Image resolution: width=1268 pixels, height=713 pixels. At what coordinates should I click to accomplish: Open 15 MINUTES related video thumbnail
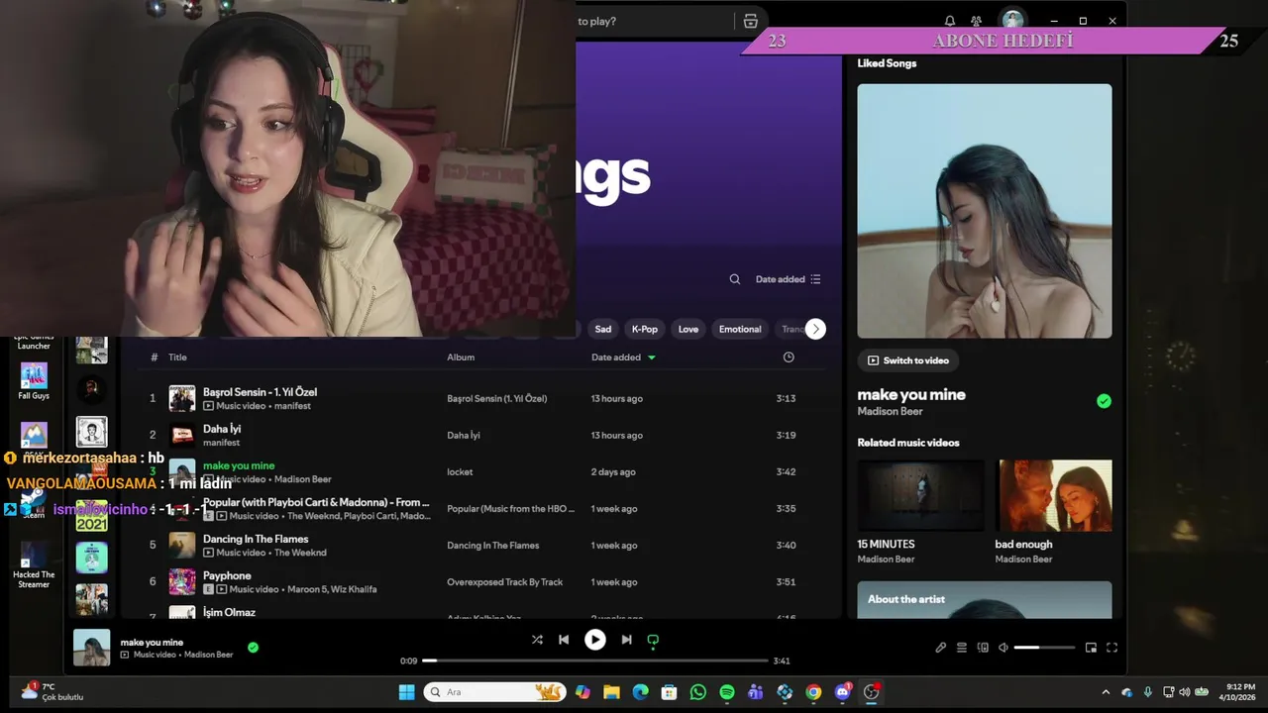coord(920,495)
